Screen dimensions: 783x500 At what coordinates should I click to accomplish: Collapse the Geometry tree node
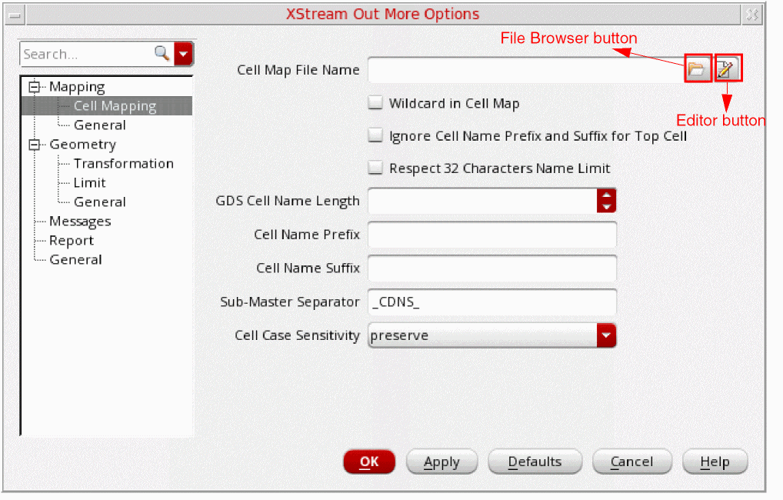[34, 145]
